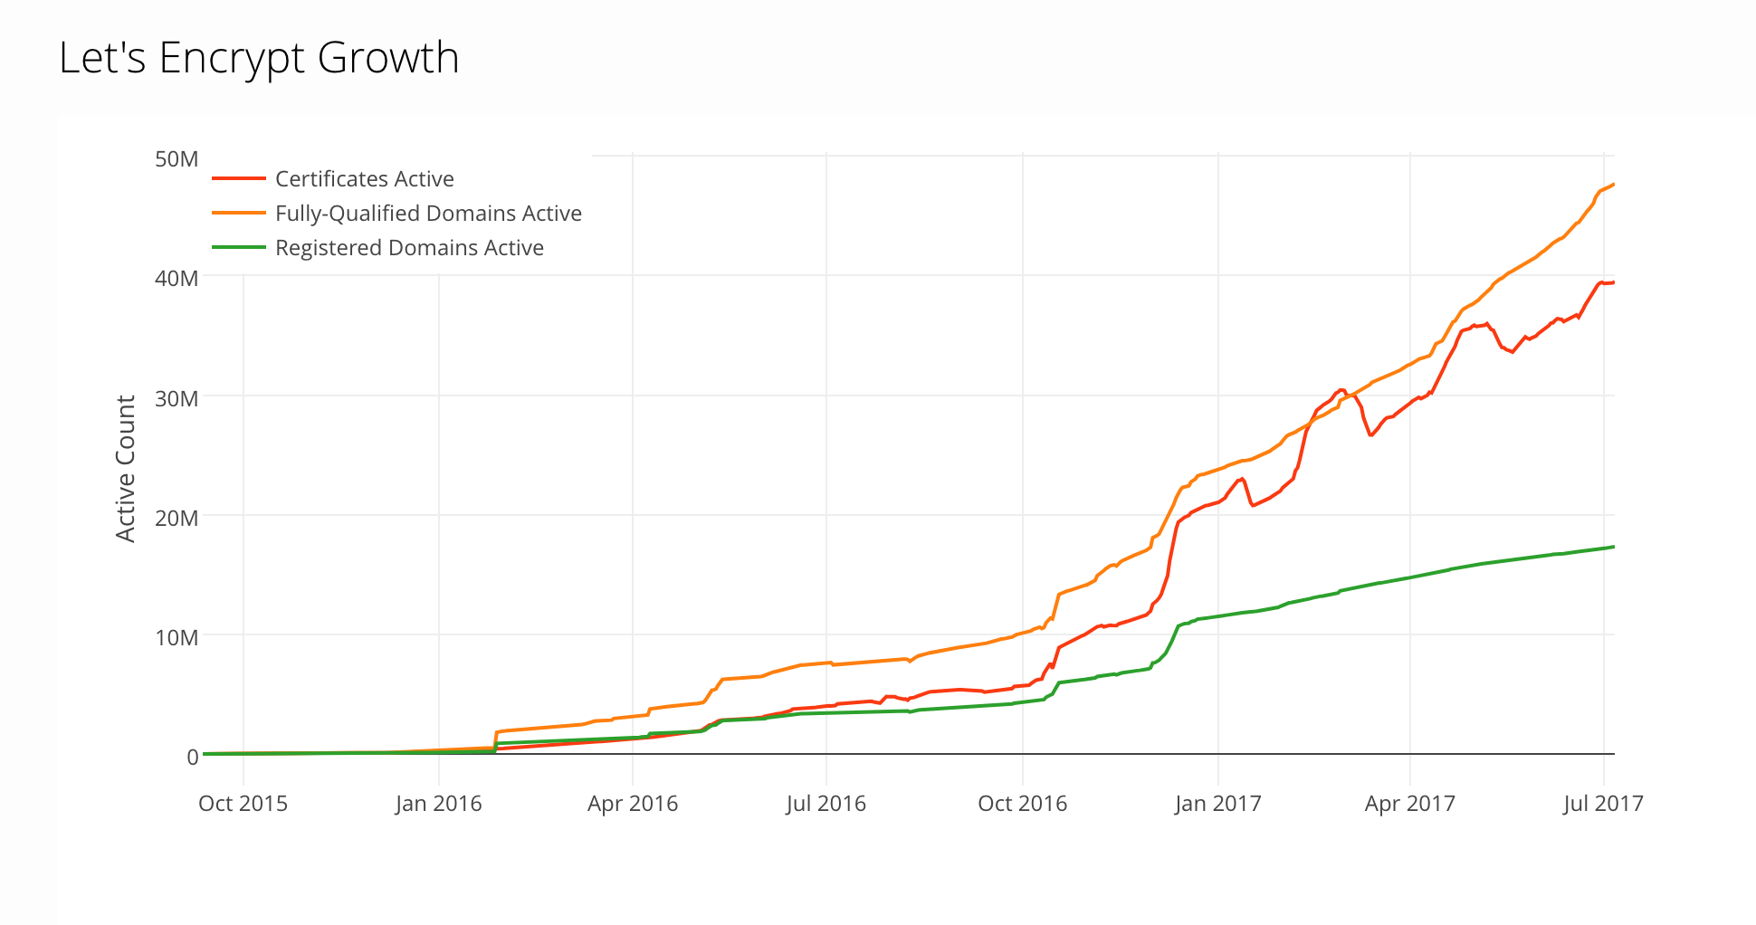Toggle the Certificates Active legend entry
Screen dimensions: 1756x925
[x=333, y=178]
